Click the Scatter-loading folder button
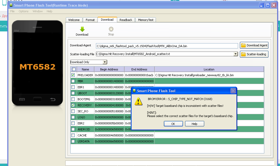 254,54
